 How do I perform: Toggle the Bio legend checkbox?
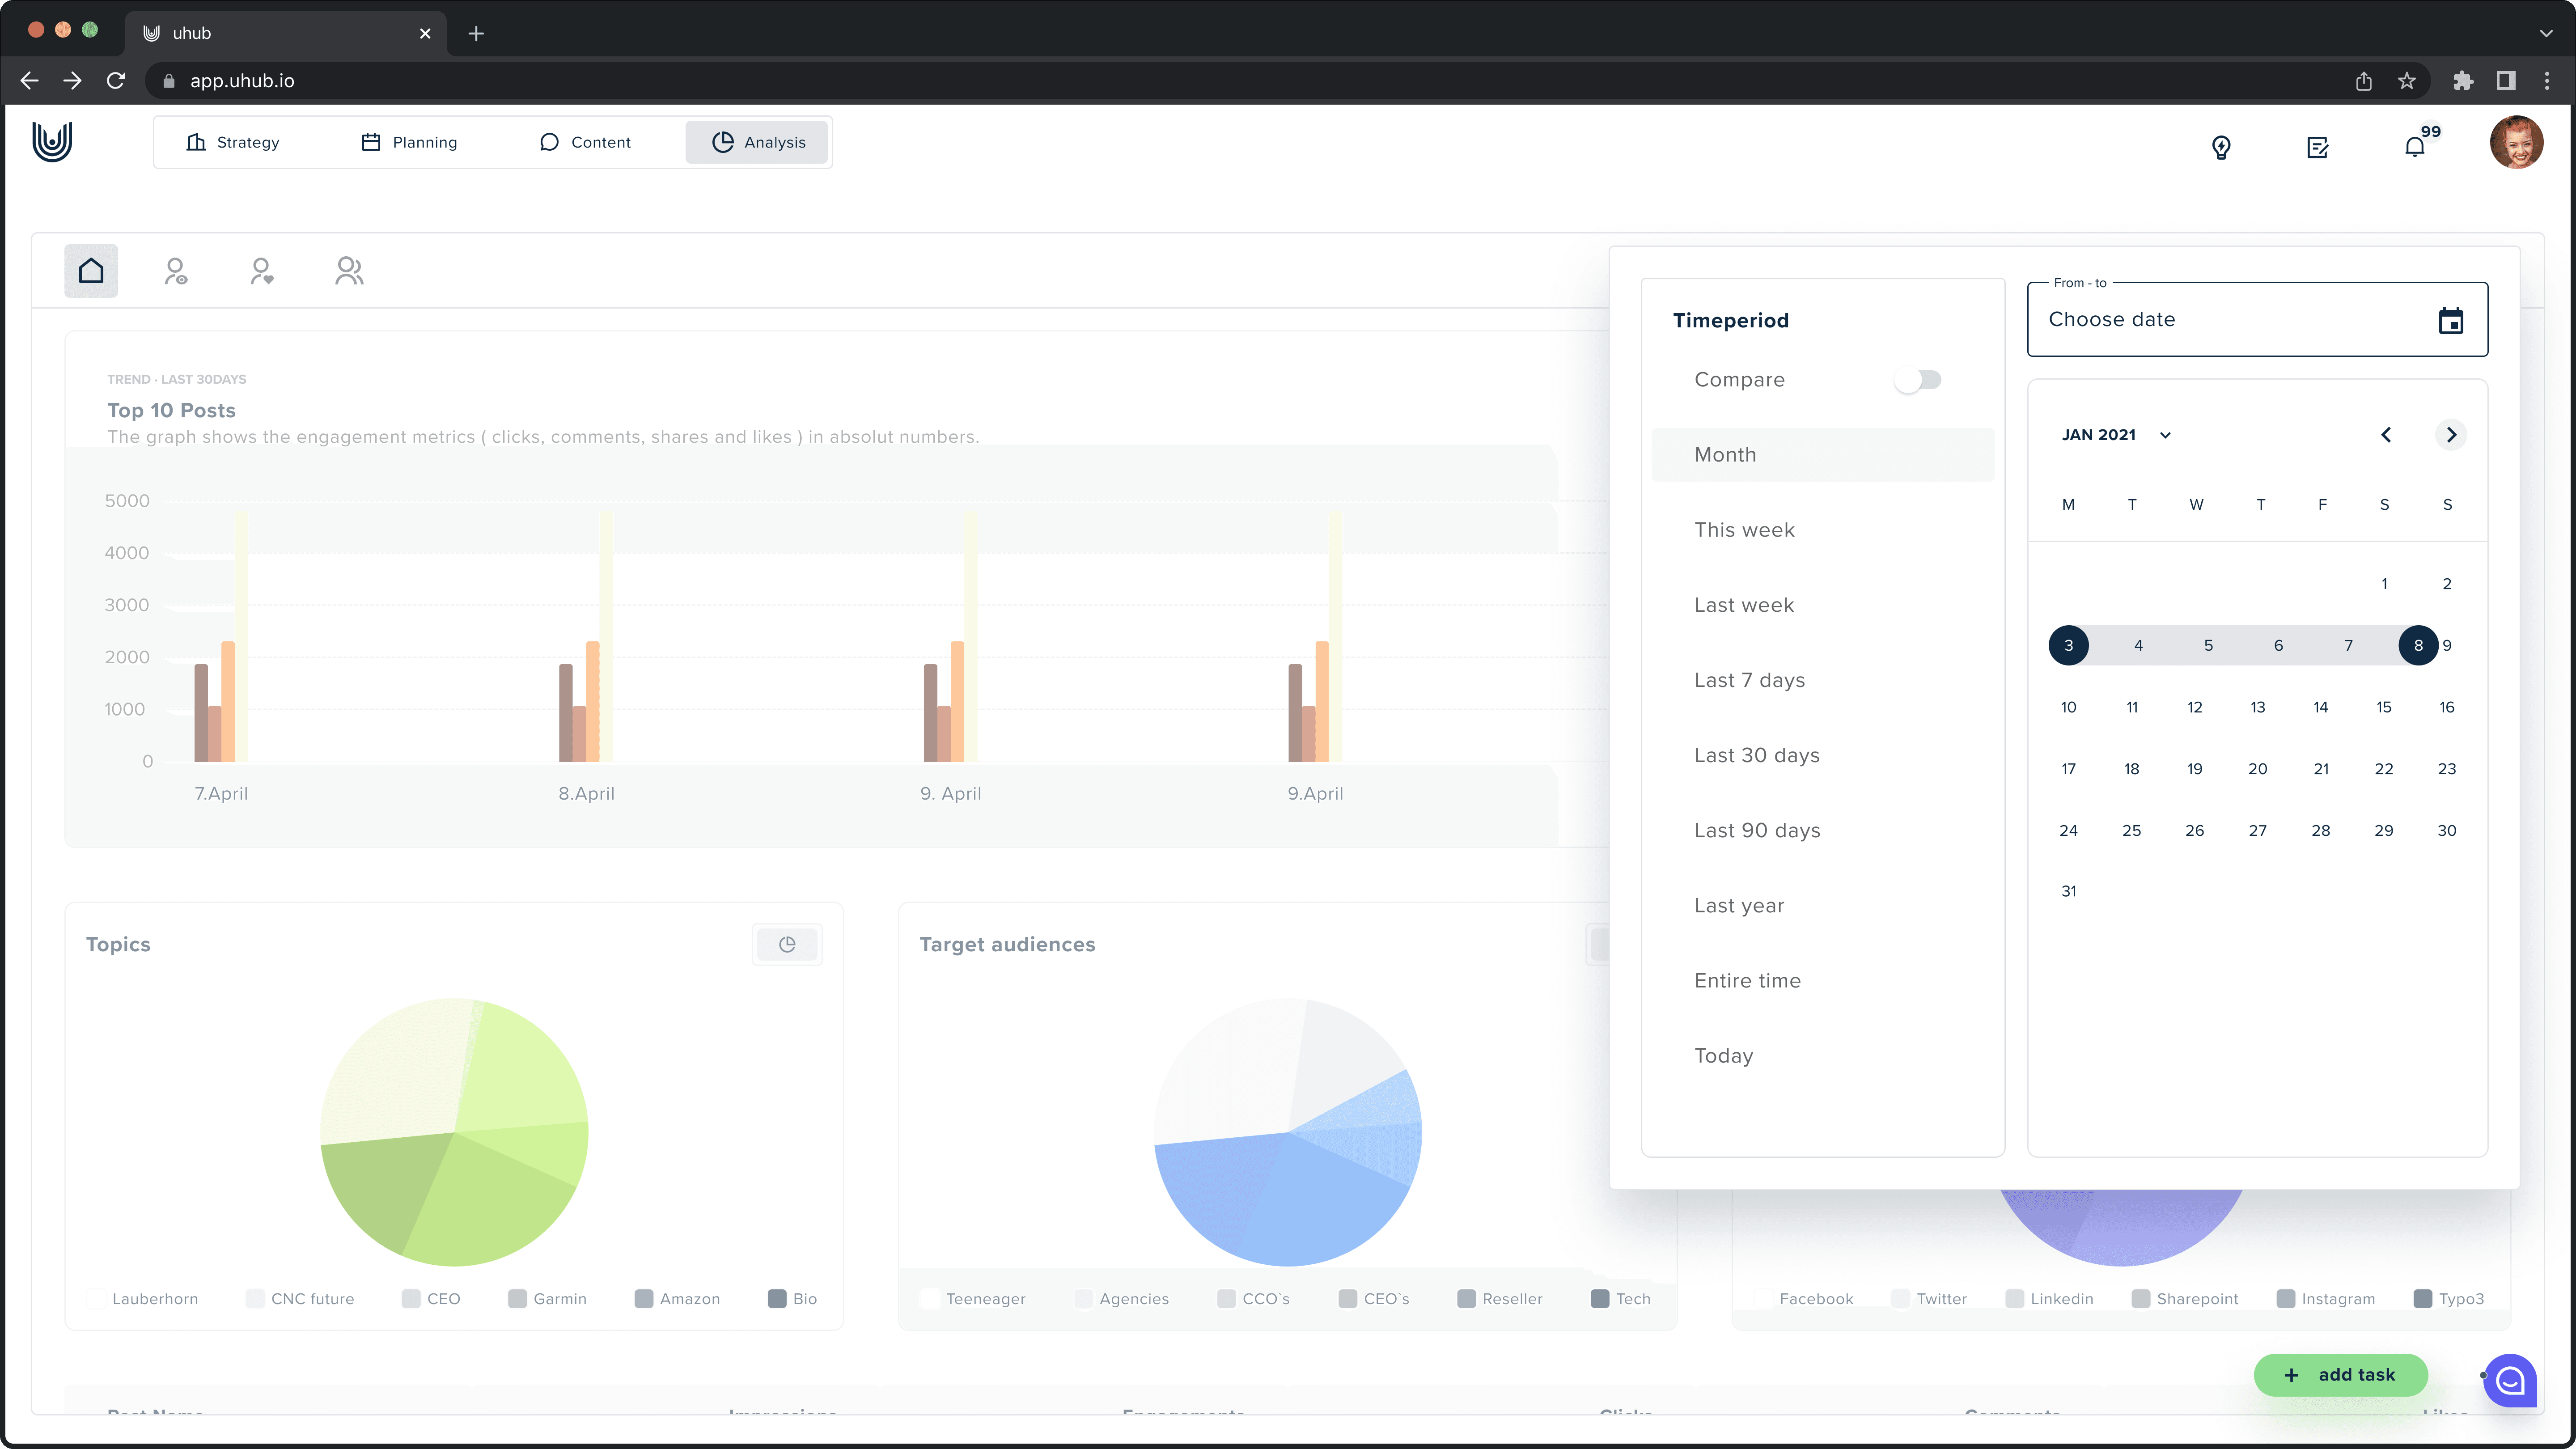point(777,1299)
